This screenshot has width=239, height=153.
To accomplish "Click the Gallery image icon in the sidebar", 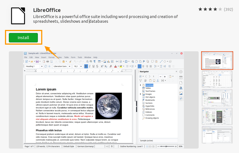I will [x=181, y=93].
